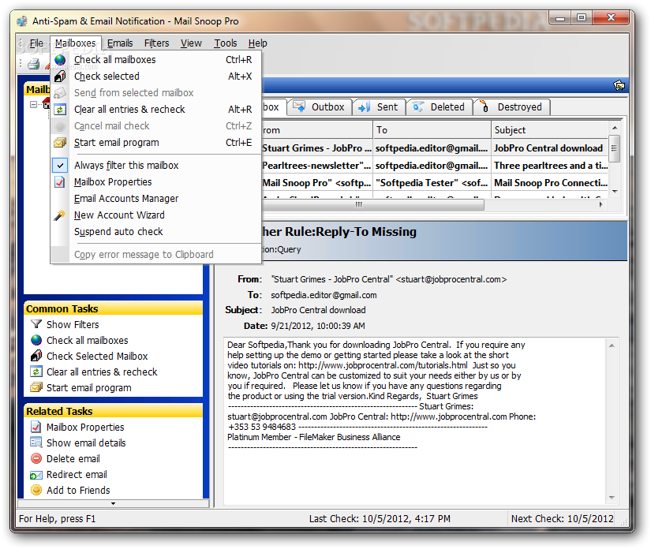Viewport: 651px width, 549px height.
Task: Click the email list horizontal scrollbar right arrow
Action: pos(600,204)
